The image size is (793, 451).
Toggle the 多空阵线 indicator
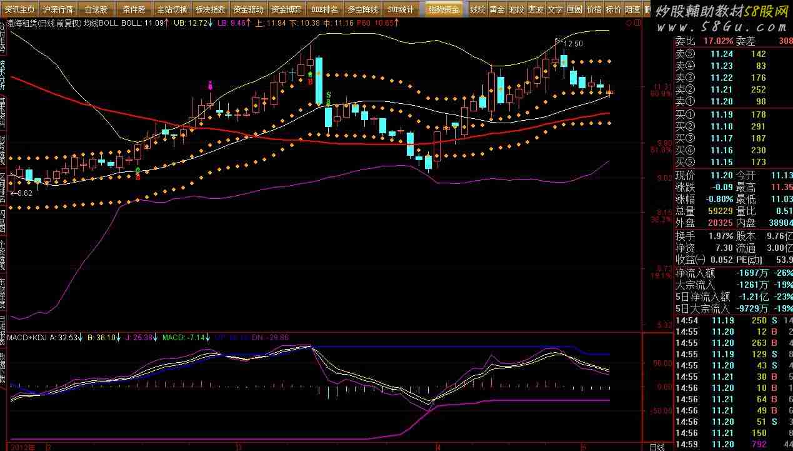pos(362,9)
